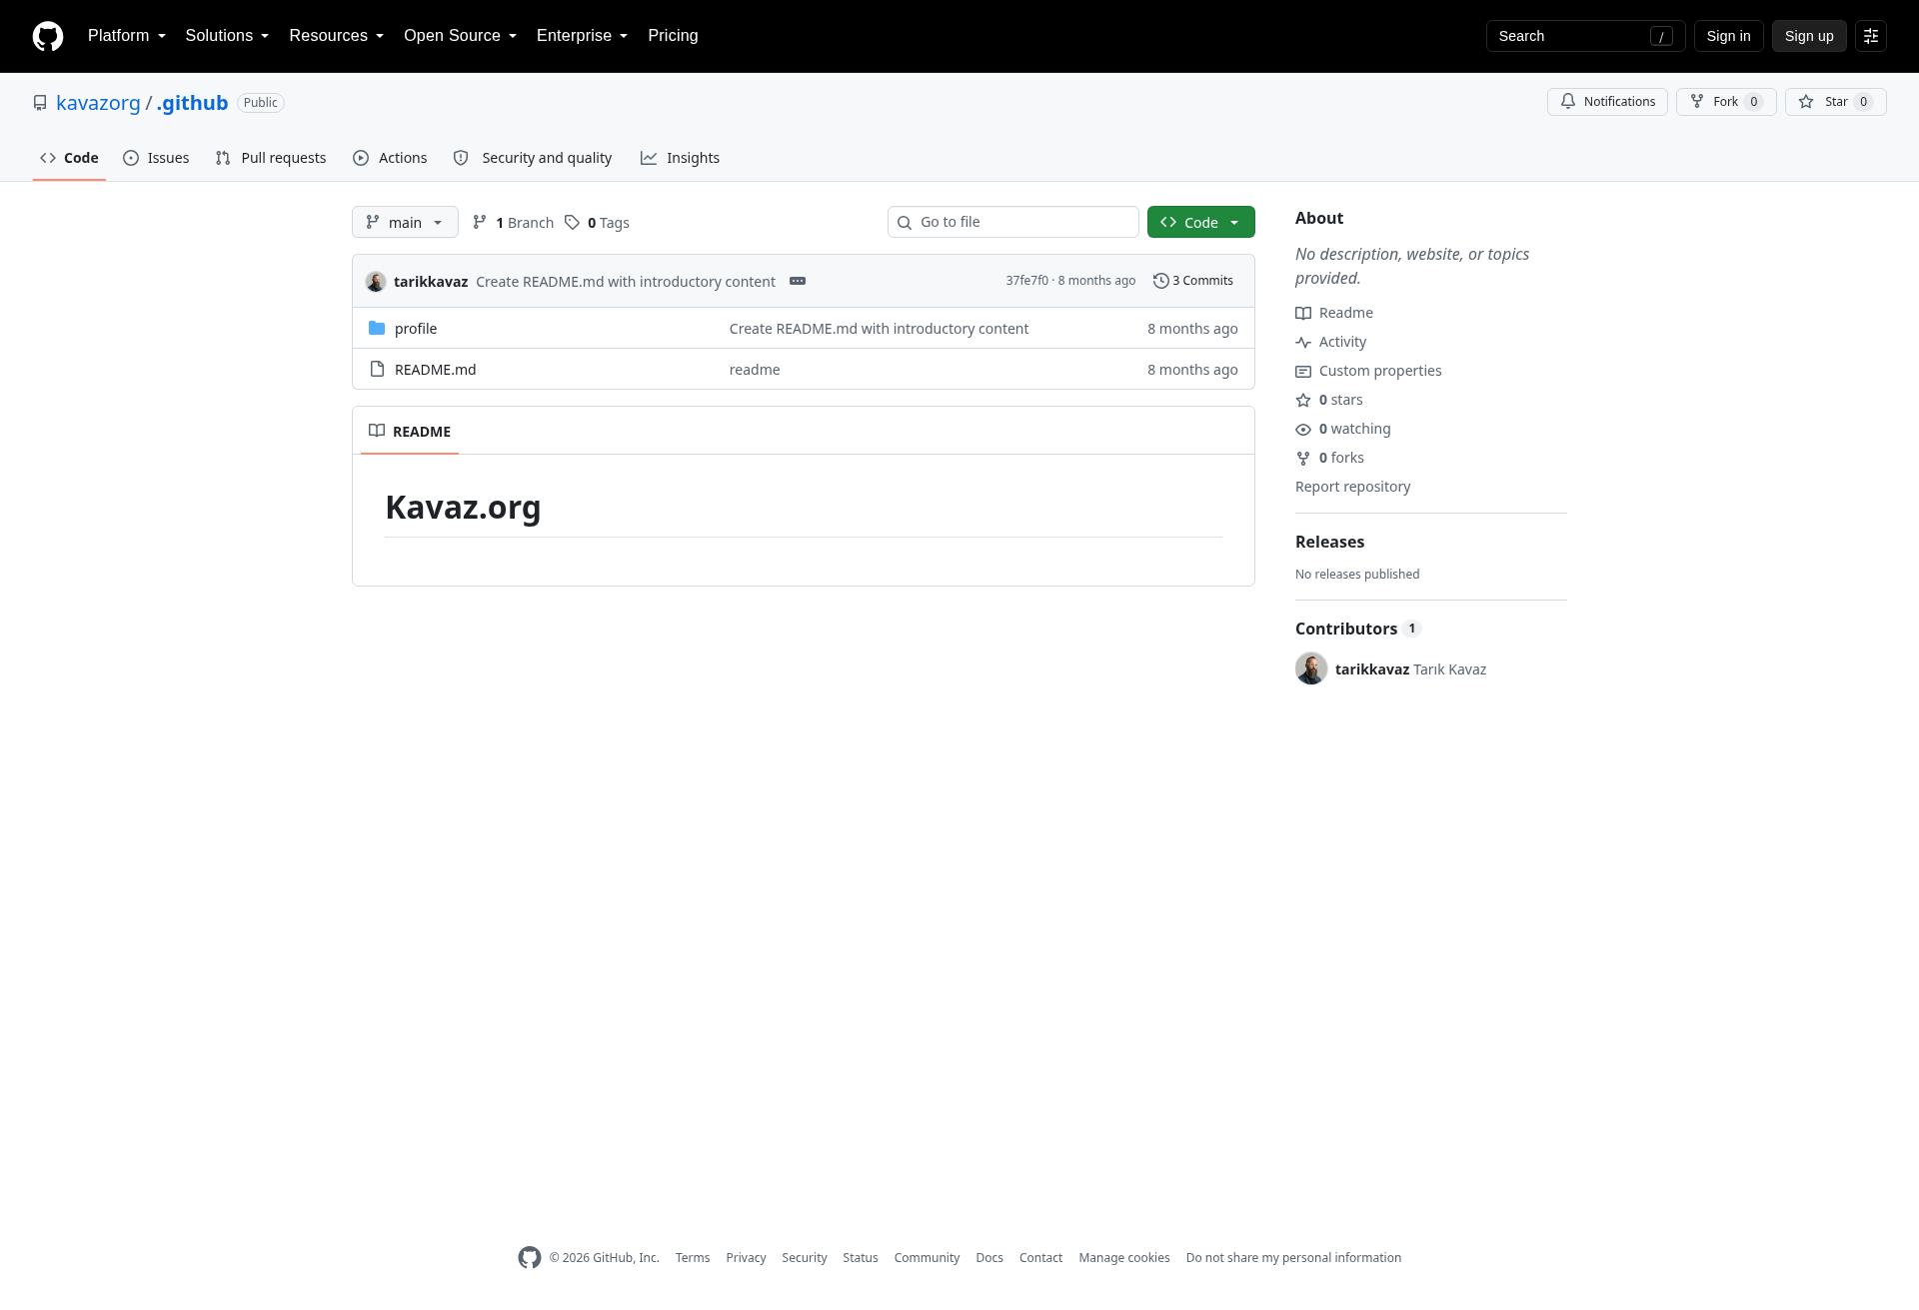Viewport: 1919px width, 1310px height.
Task: Click the README.md file icon
Action: pos(377,369)
